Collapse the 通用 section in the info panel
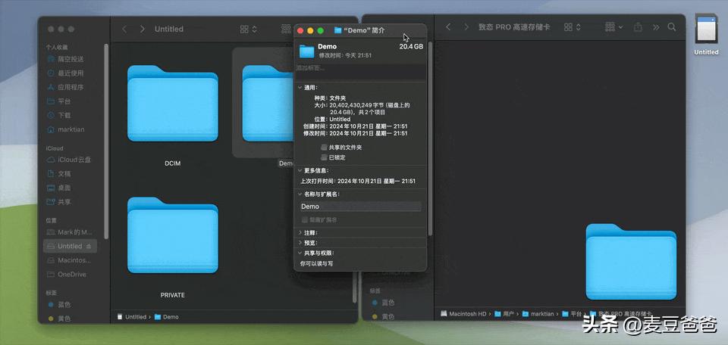728x345 pixels. pyautogui.click(x=300, y=88)
